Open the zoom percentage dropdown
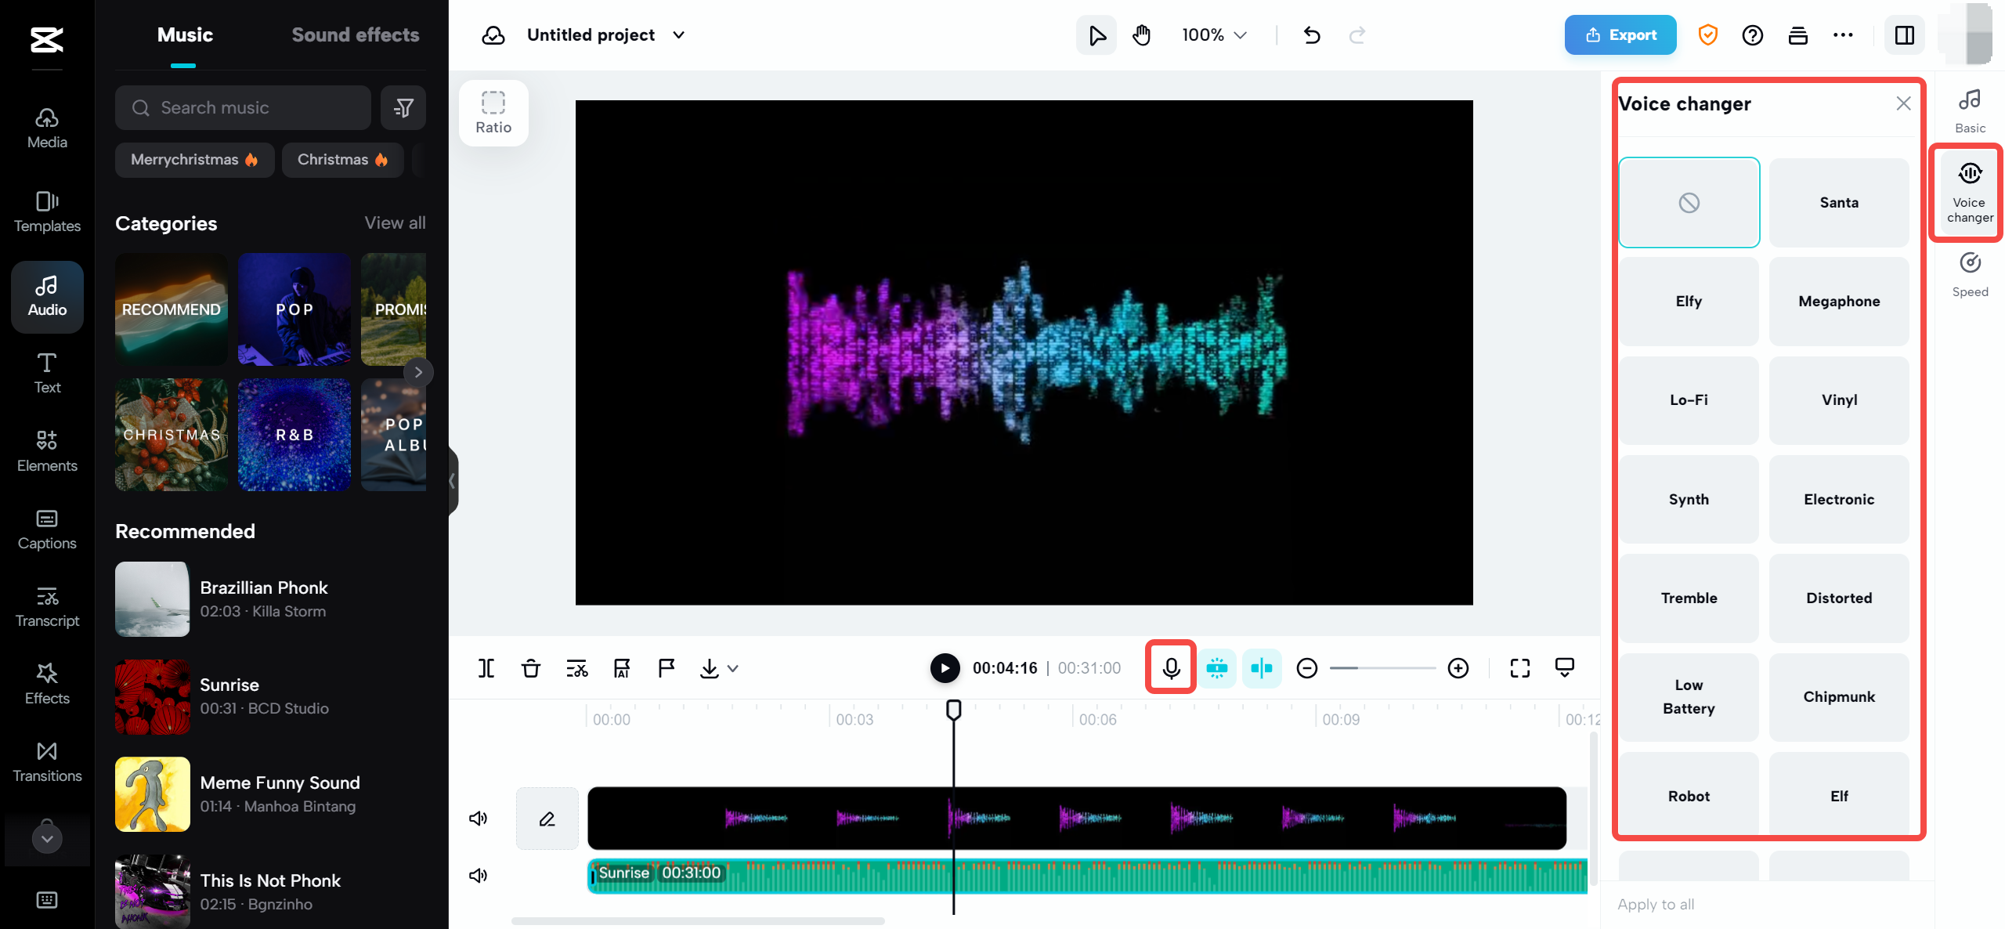 click(x=1212, y=34)
